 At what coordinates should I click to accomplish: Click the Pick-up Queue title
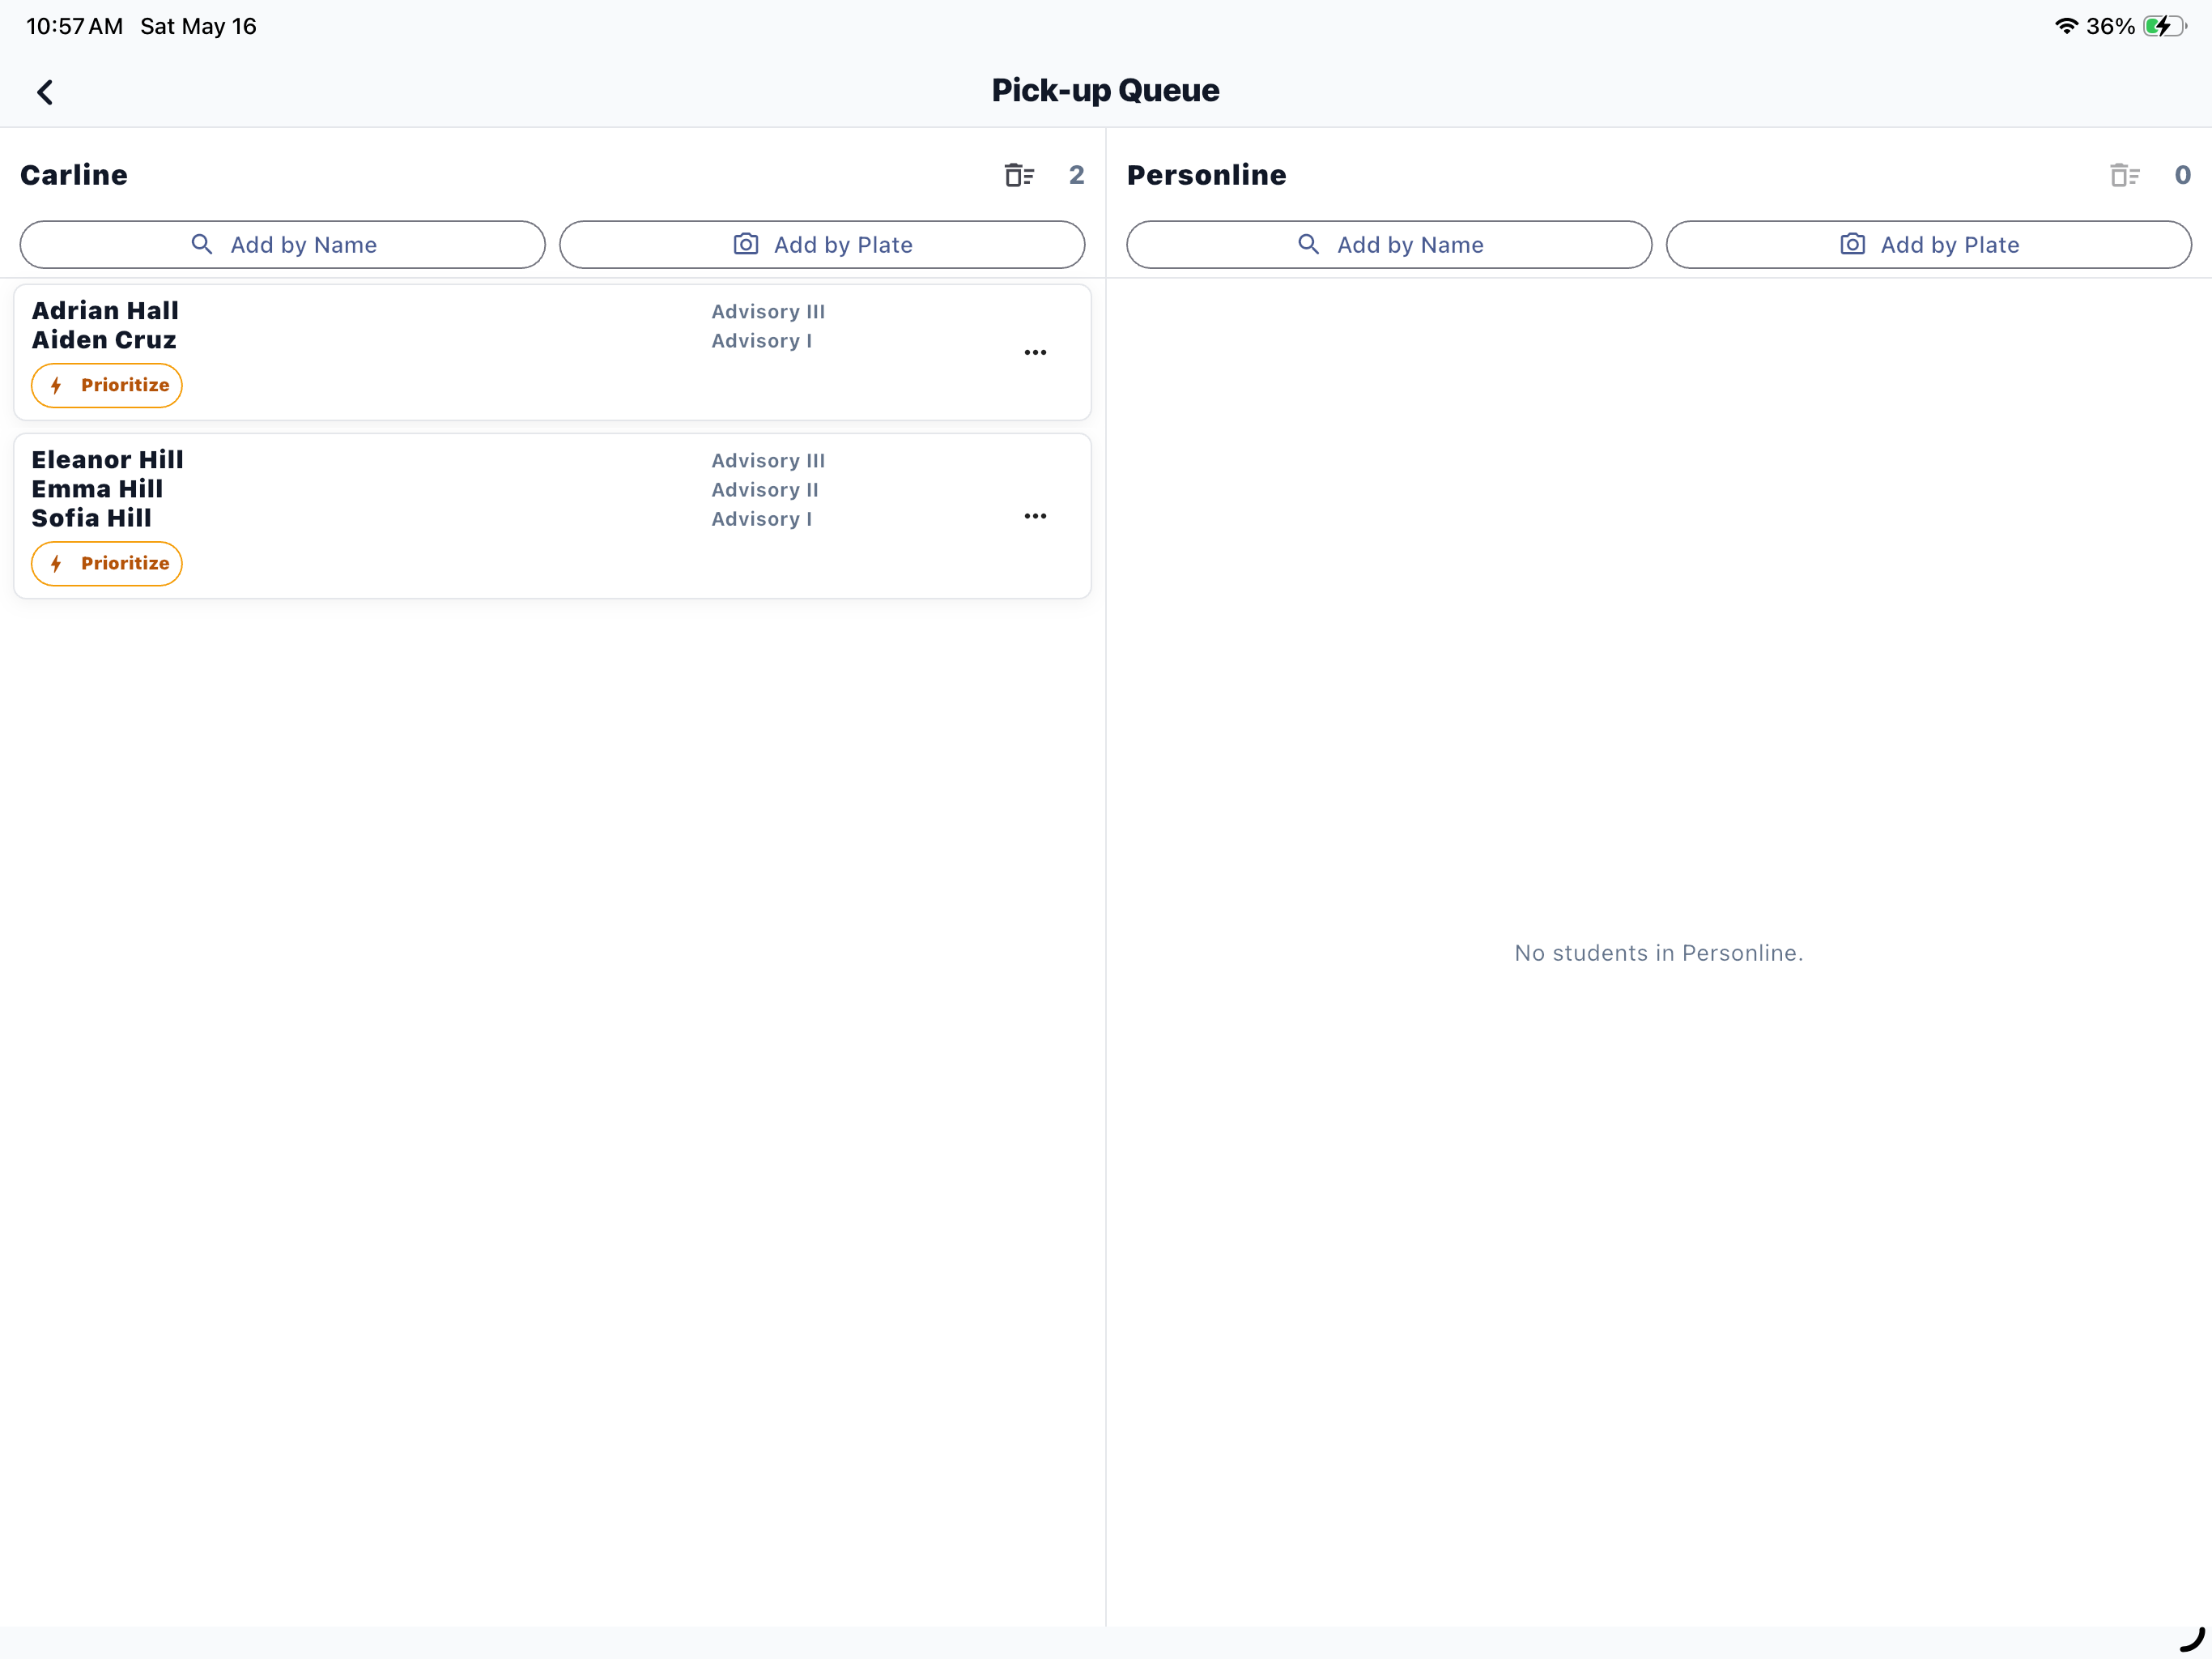tap(1105, 91)
